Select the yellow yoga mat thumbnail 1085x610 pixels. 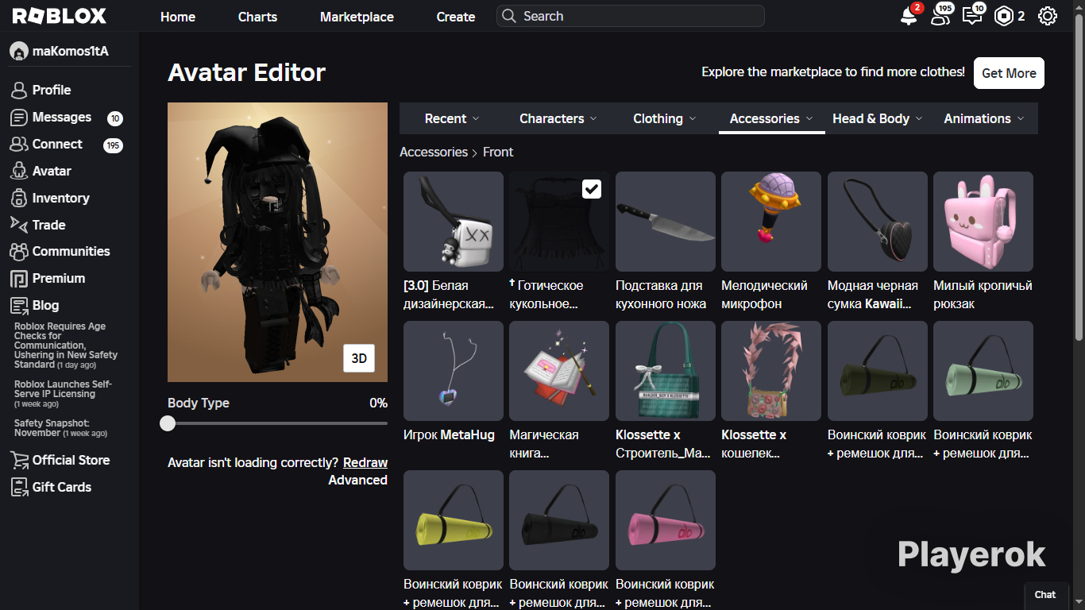coord(454,520)
